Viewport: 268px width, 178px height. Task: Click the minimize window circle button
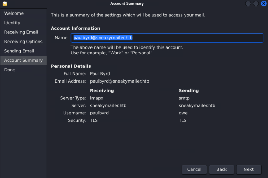click(x=248, y=3)
